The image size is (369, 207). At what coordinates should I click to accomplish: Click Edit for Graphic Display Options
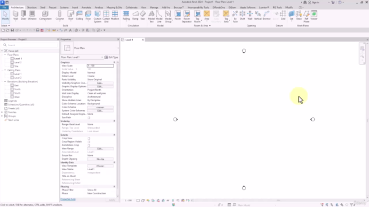coord(100,87)
